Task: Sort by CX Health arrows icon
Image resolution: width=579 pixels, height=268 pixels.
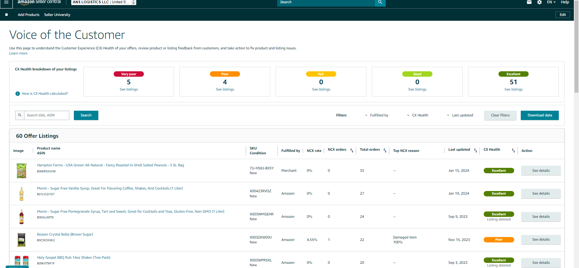Action: pos(513,150)
